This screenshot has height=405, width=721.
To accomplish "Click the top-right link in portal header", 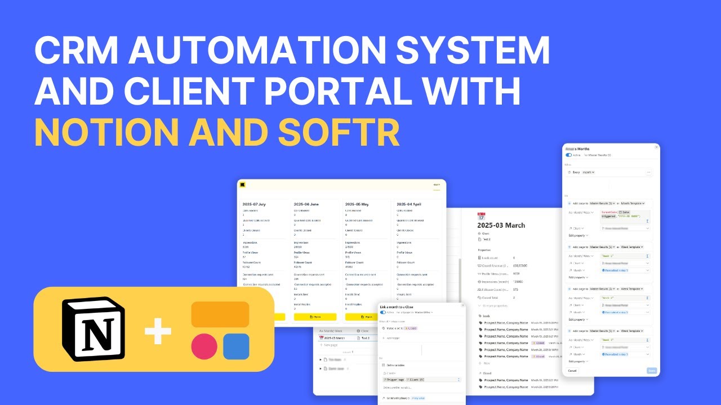I will 436,184.
